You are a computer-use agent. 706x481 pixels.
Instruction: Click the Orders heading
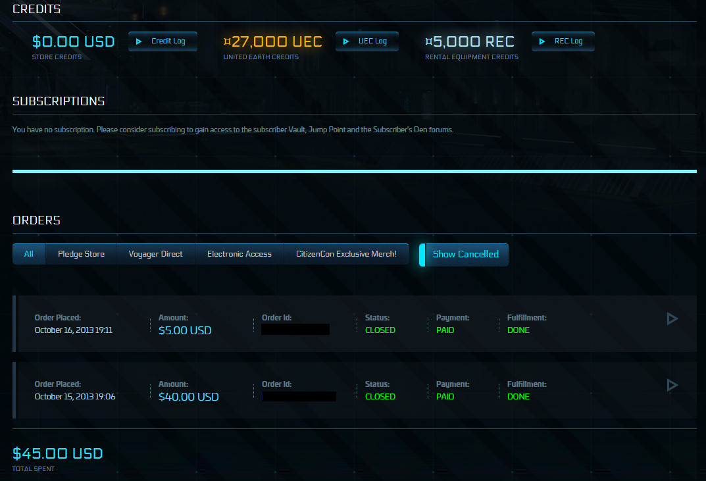(x=36, y=220)
